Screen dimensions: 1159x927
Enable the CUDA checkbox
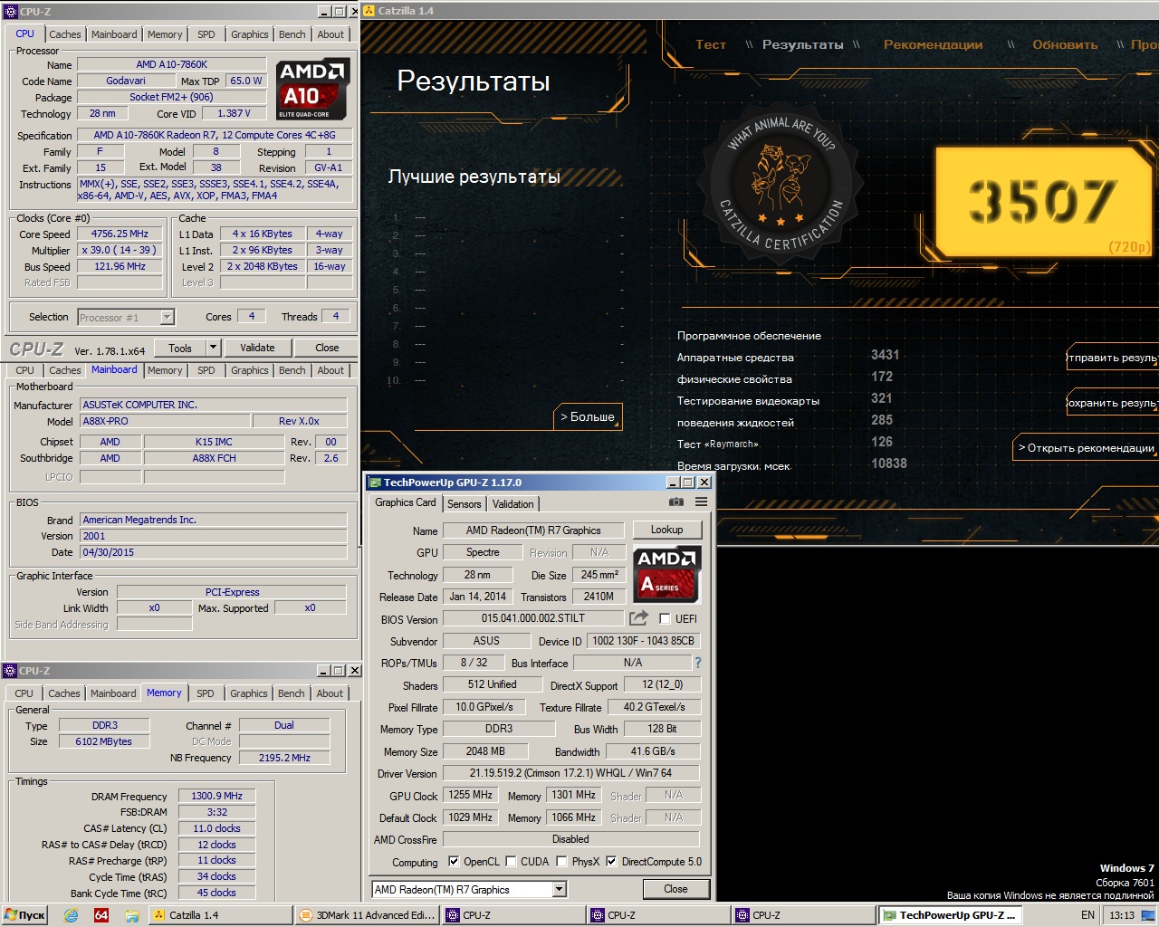click(x=511, y=861)
